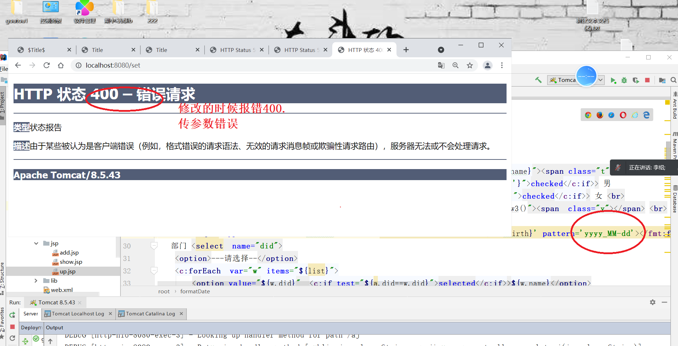Viewport: 678px width, 346px height.
Task: Preview page in Edge from editor popup
Action: click(646, 115)
